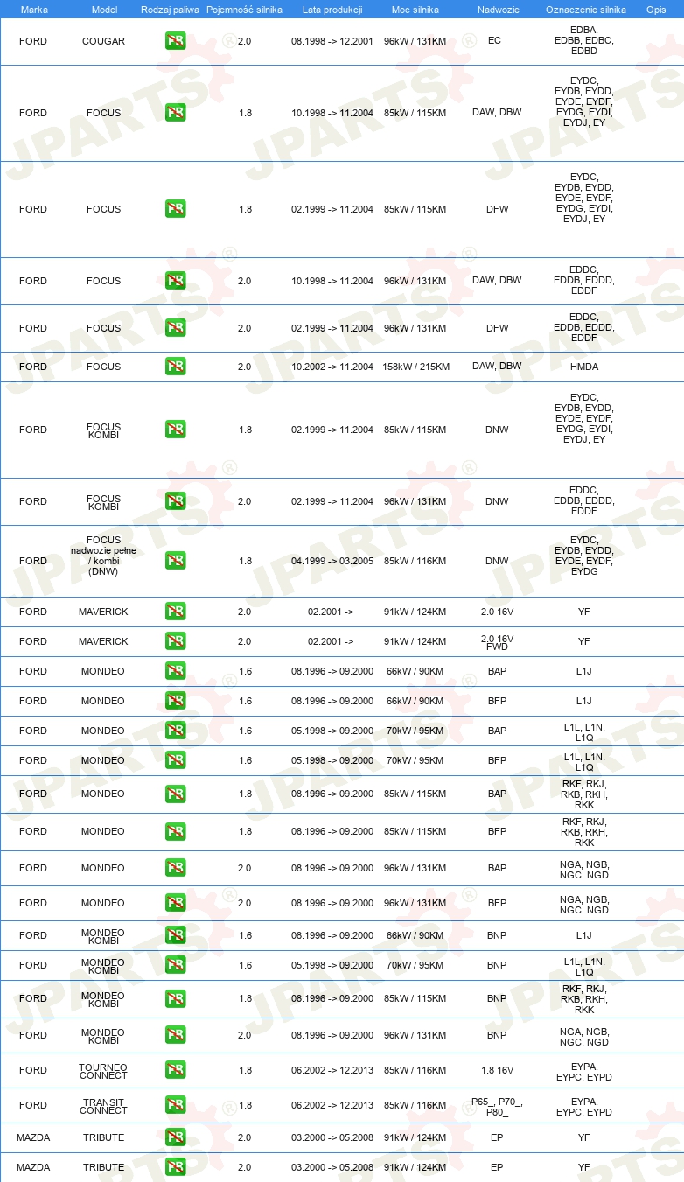
Task: Select the EC_ body code cell
Action: [497, 41]
